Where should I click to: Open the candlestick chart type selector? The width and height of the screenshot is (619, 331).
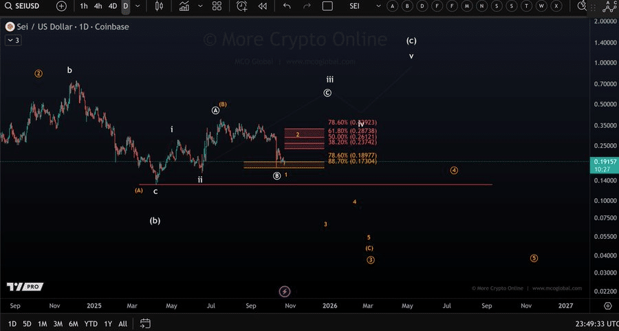pos(160,6)
